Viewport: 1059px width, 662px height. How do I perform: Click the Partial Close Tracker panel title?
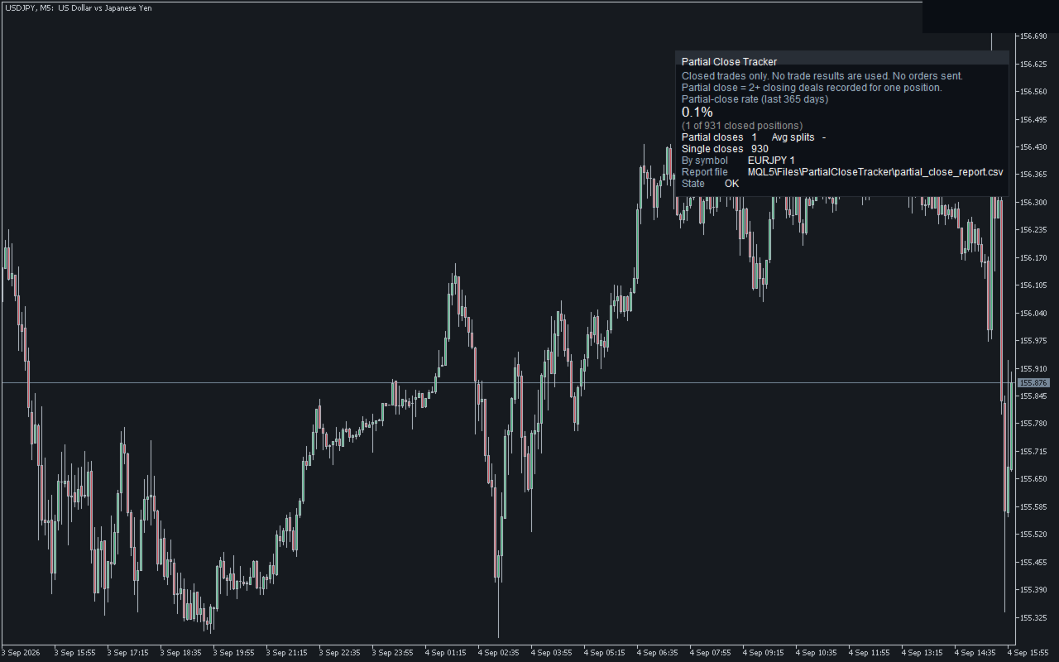click(729, 62)
